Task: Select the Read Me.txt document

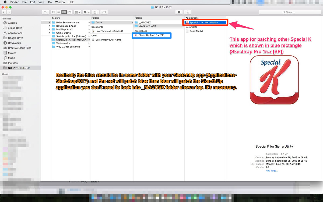Action: point(196,31)
